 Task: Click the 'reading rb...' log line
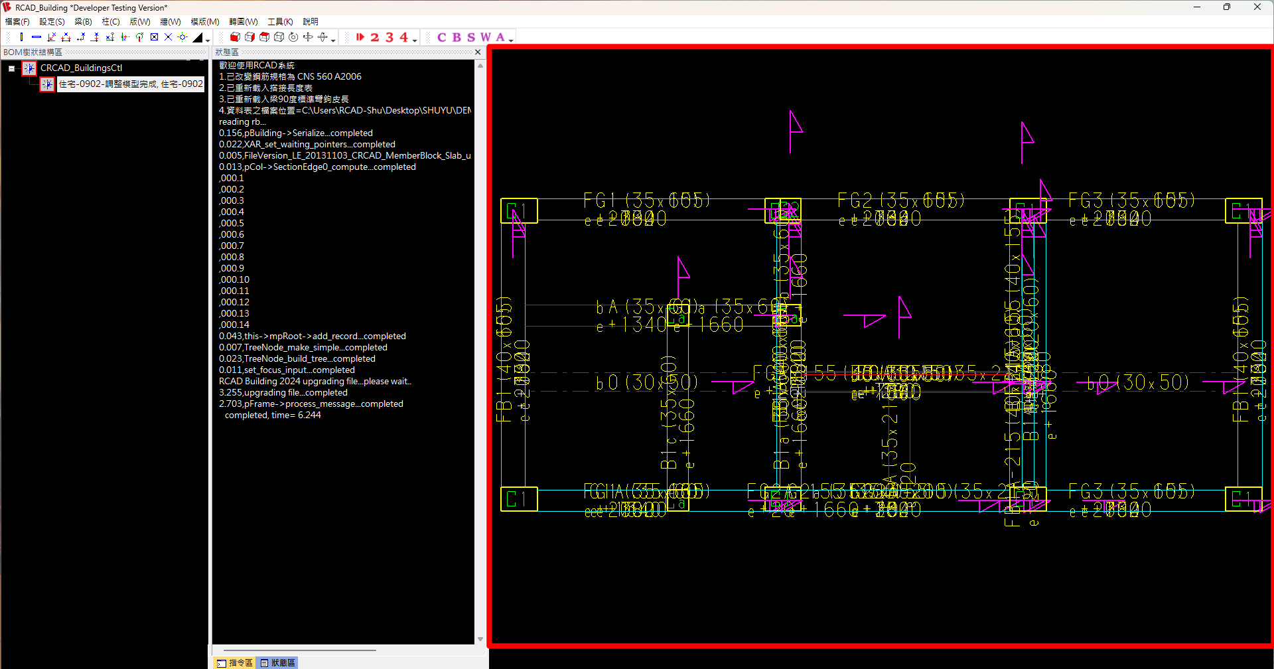242,121
